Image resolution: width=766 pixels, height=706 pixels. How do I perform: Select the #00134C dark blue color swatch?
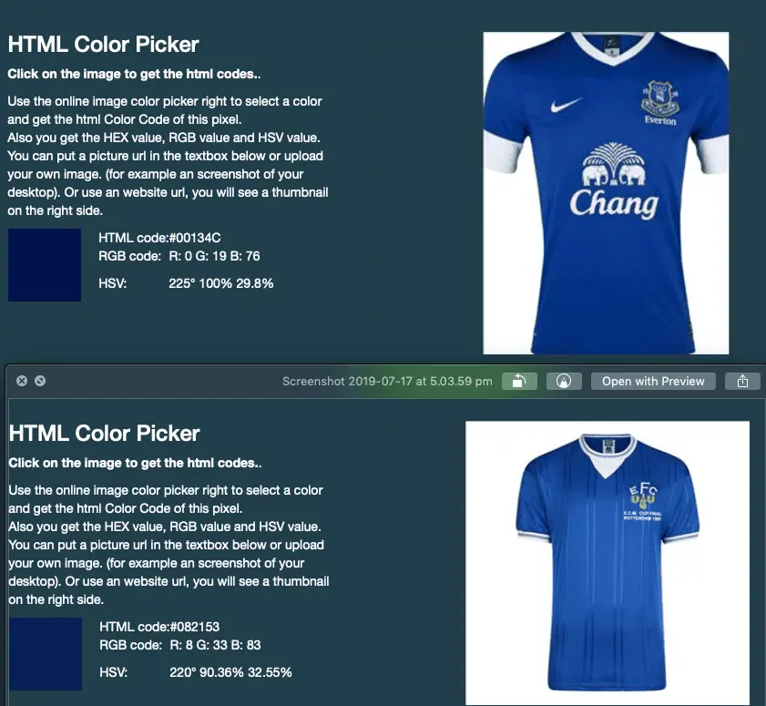(x=45, y=265)
